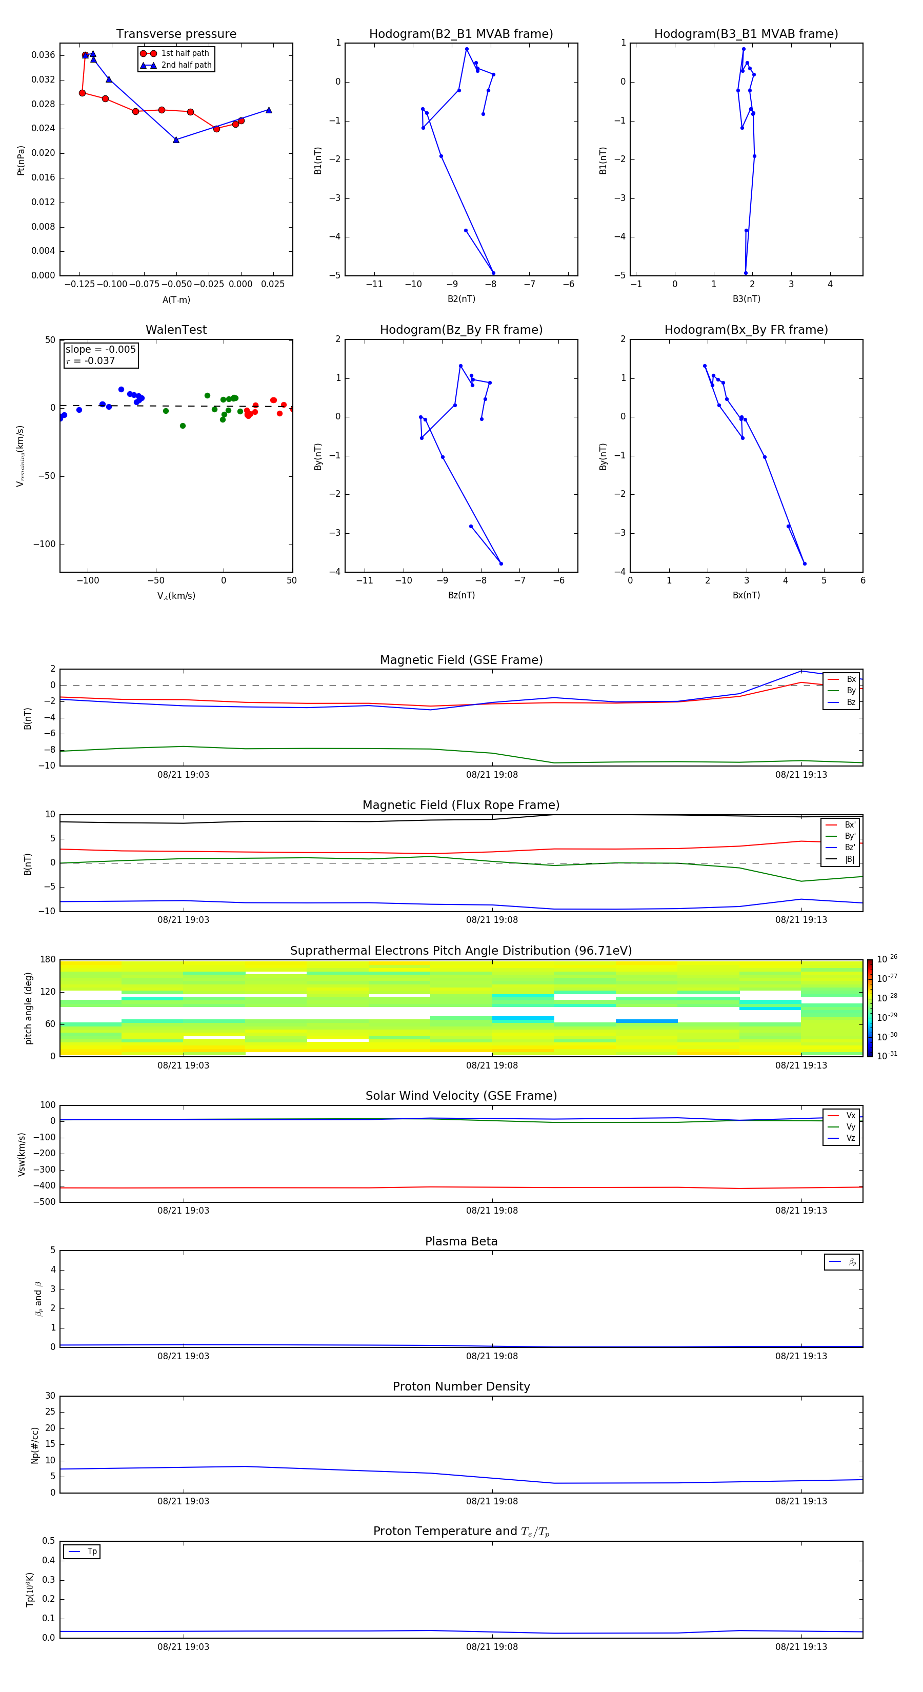The height and width of the screenshot is (1692, 923).
Task: Click the 'B3(nT)' x-axis label
Action: click(x=746, y=299)
